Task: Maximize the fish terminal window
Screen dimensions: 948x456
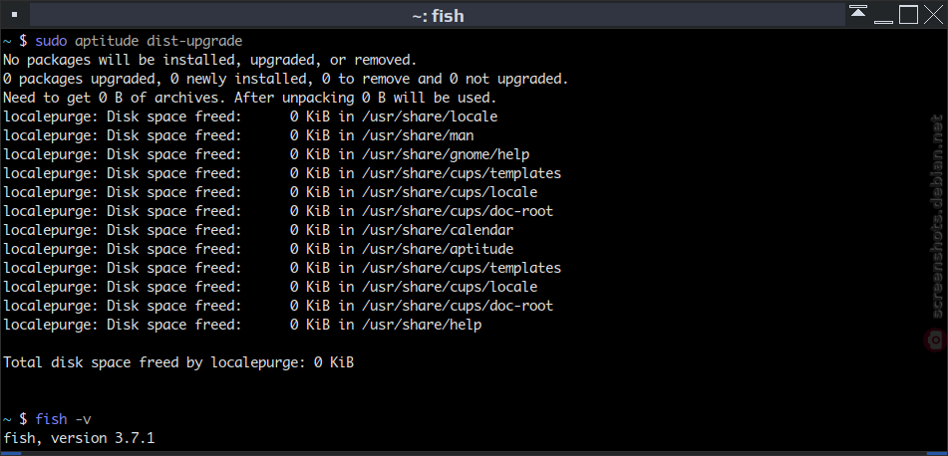Action: pos(908,15)
